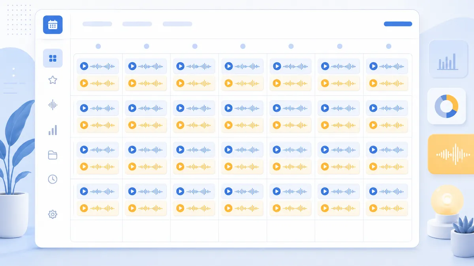This screenshot has width=474, height=266.
Task: Seek in blue waveform, row one column three
Action: tap(199, 66)
